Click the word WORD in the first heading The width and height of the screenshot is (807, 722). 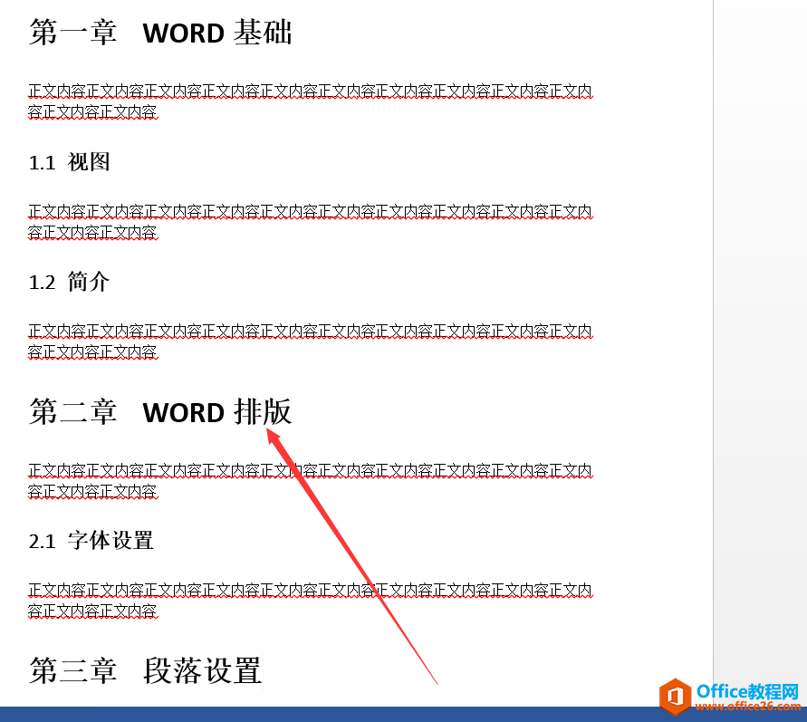pos(183,33)
